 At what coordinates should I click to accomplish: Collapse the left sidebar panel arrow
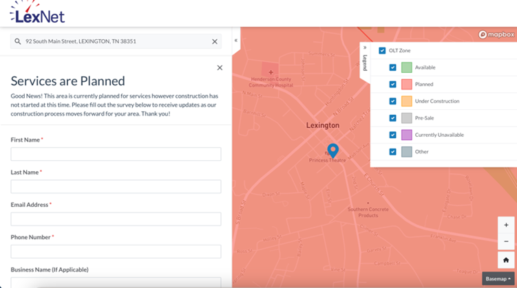tap(236, 41)
